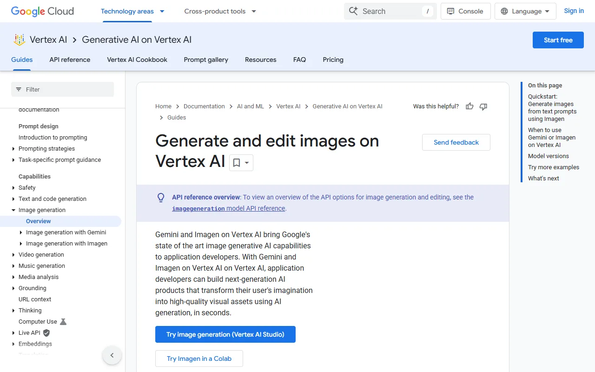This screenshot has height=372, width=595.
Task: Click the thumbs up helpful icon
Action: click(x=469, y=106)
